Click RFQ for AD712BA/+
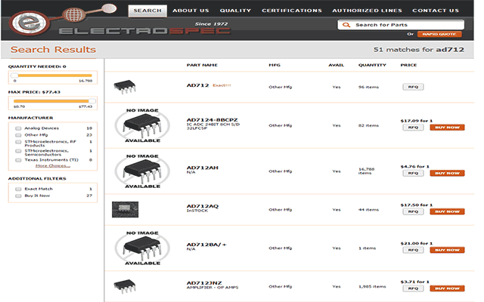The width and height of the screenshot is (484, 302). point(413,250)
